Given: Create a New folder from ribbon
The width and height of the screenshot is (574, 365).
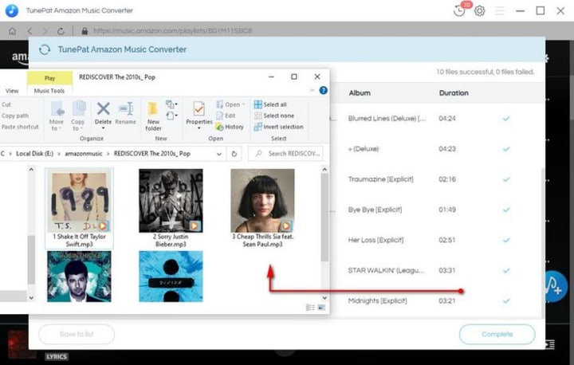Looking at the screenshot, I should tap(153, 116).
